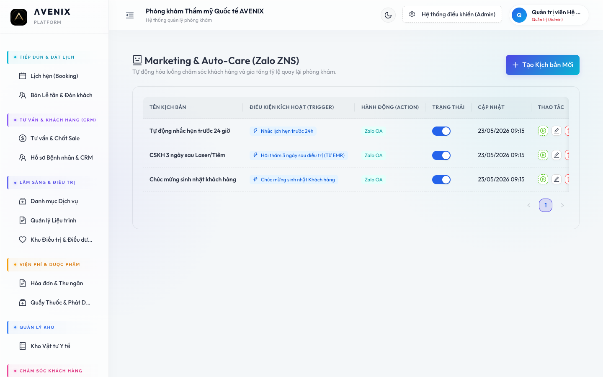Click the AVENIX logo icon
The image size is (603, 377).
(x=19, y=17)
